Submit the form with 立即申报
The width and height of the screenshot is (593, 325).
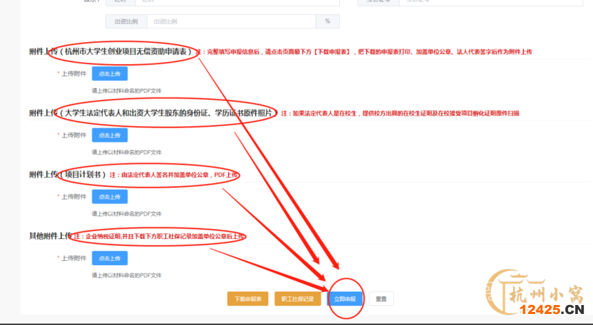(x=345, y=299)
